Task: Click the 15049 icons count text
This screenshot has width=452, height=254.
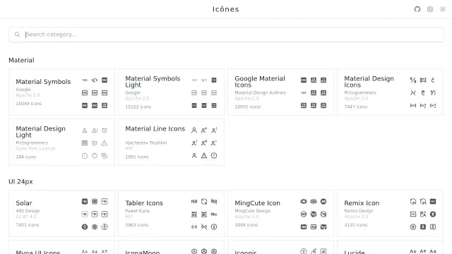Action: point(28,104)
